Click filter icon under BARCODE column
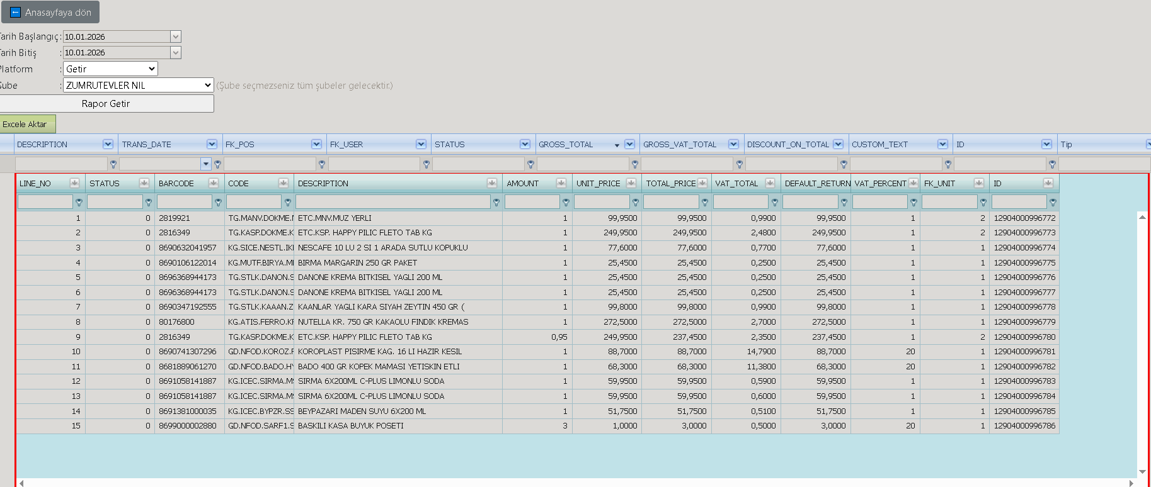This screenshot has height=487, width=1151. [218, 203]
